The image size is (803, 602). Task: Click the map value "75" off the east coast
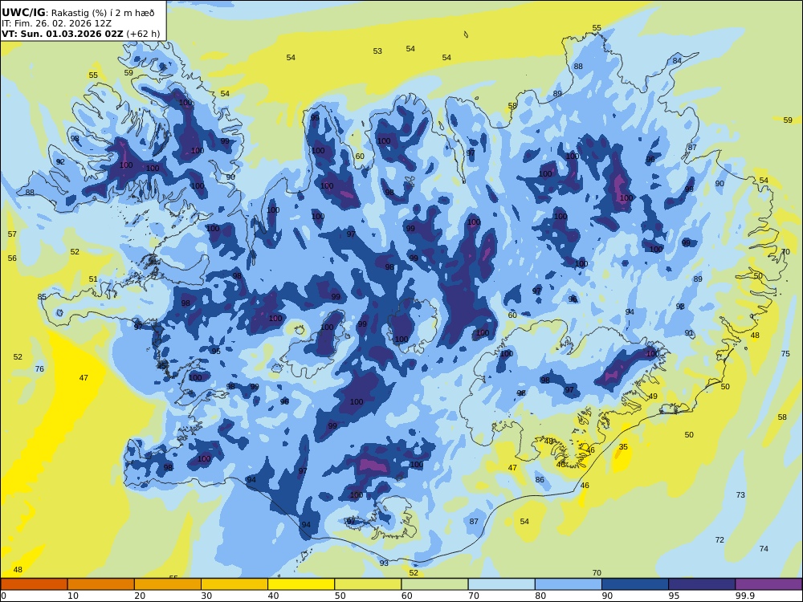pyautogui.click(x=785, y=354)
